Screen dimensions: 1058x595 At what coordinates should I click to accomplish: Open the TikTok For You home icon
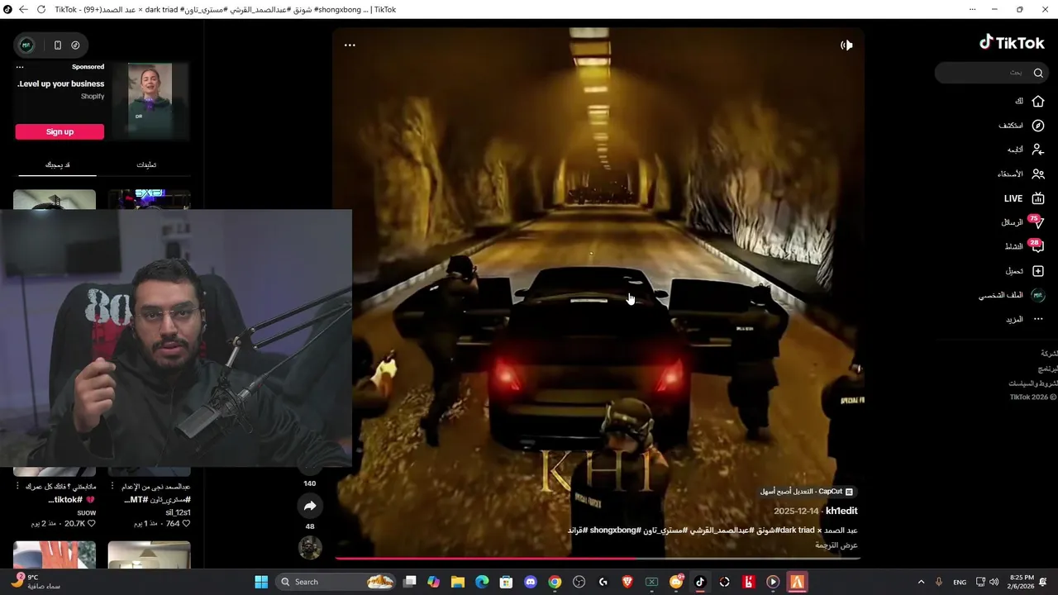1038,101
